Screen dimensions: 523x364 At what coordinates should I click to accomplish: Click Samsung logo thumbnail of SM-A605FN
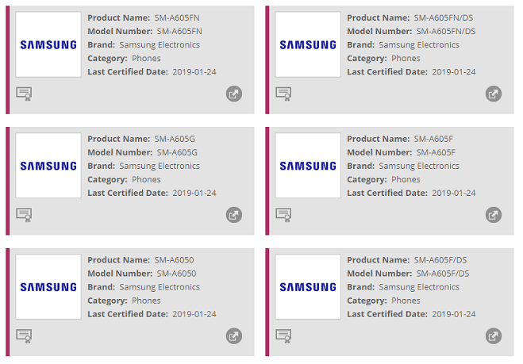pos(48,44)
